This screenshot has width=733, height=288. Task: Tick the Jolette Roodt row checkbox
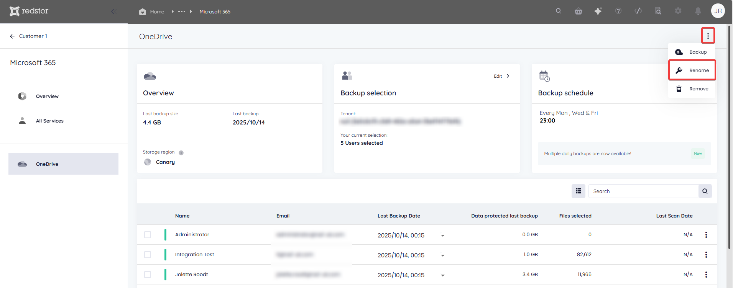[x=148, y=275]
